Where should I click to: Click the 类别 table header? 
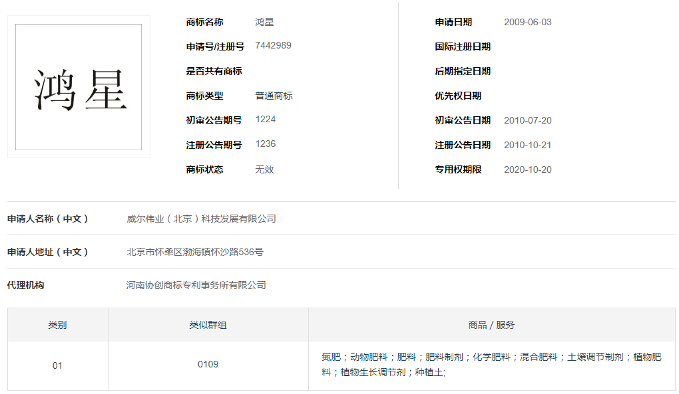[57, 324]
